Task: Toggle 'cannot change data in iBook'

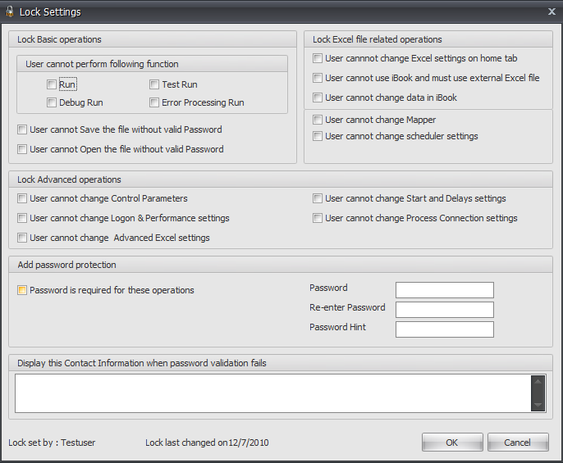Action: pyautogui.click(x=318, y=98)
